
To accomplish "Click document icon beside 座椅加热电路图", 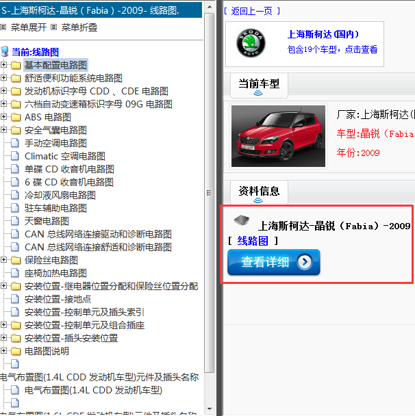I will (15, 273).
